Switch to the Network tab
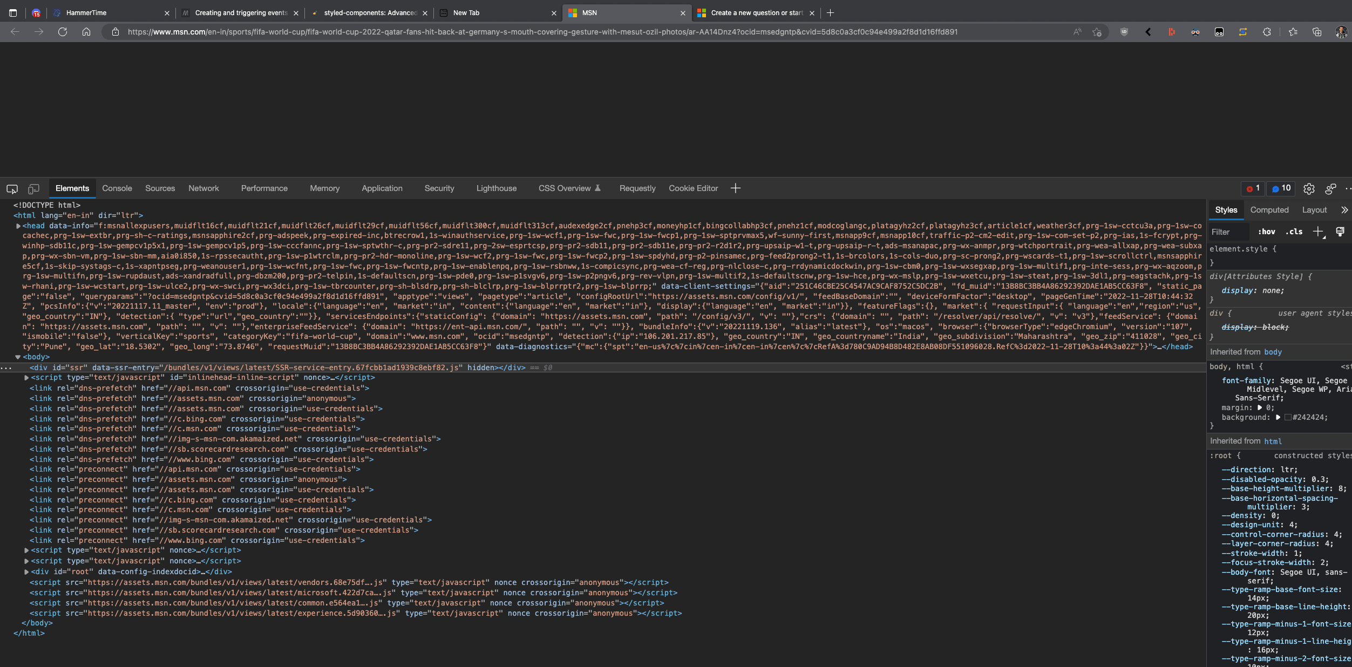 pyautogui.click(x=203, y=188)
